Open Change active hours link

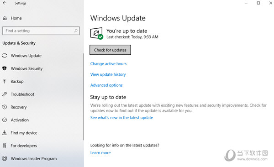[108, 64]
